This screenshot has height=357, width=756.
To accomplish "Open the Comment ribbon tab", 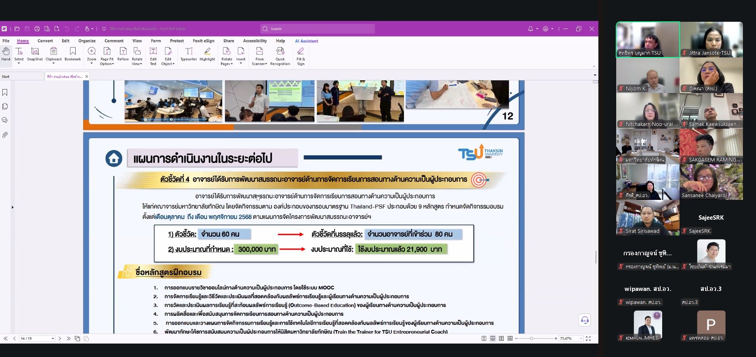I will coord(114,41).
